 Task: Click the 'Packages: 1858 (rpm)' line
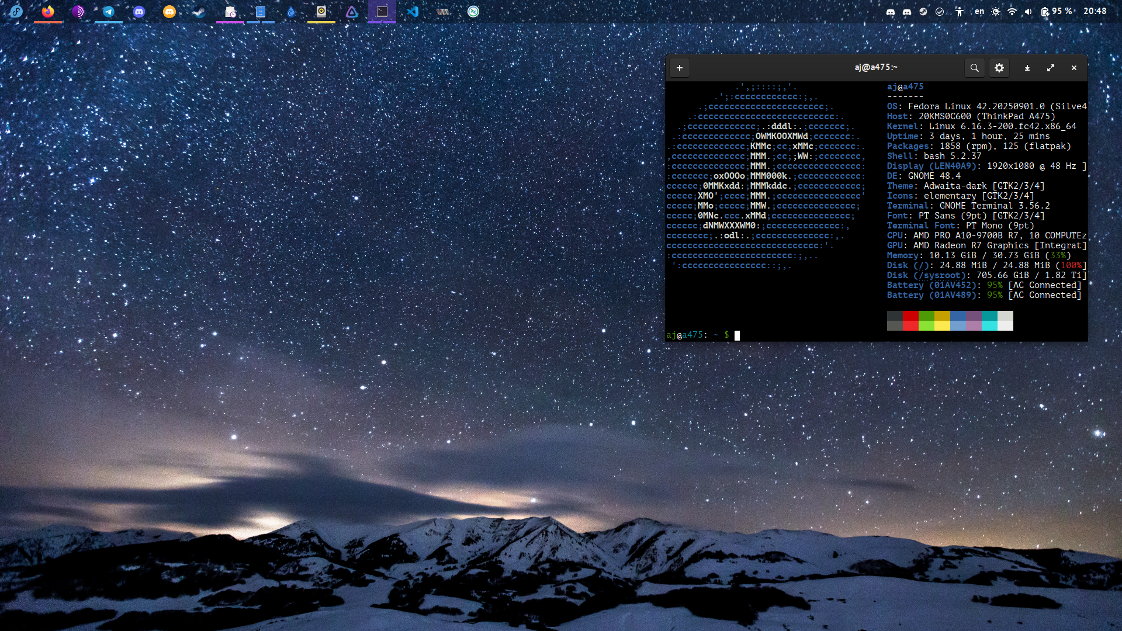tap(979, 146)
